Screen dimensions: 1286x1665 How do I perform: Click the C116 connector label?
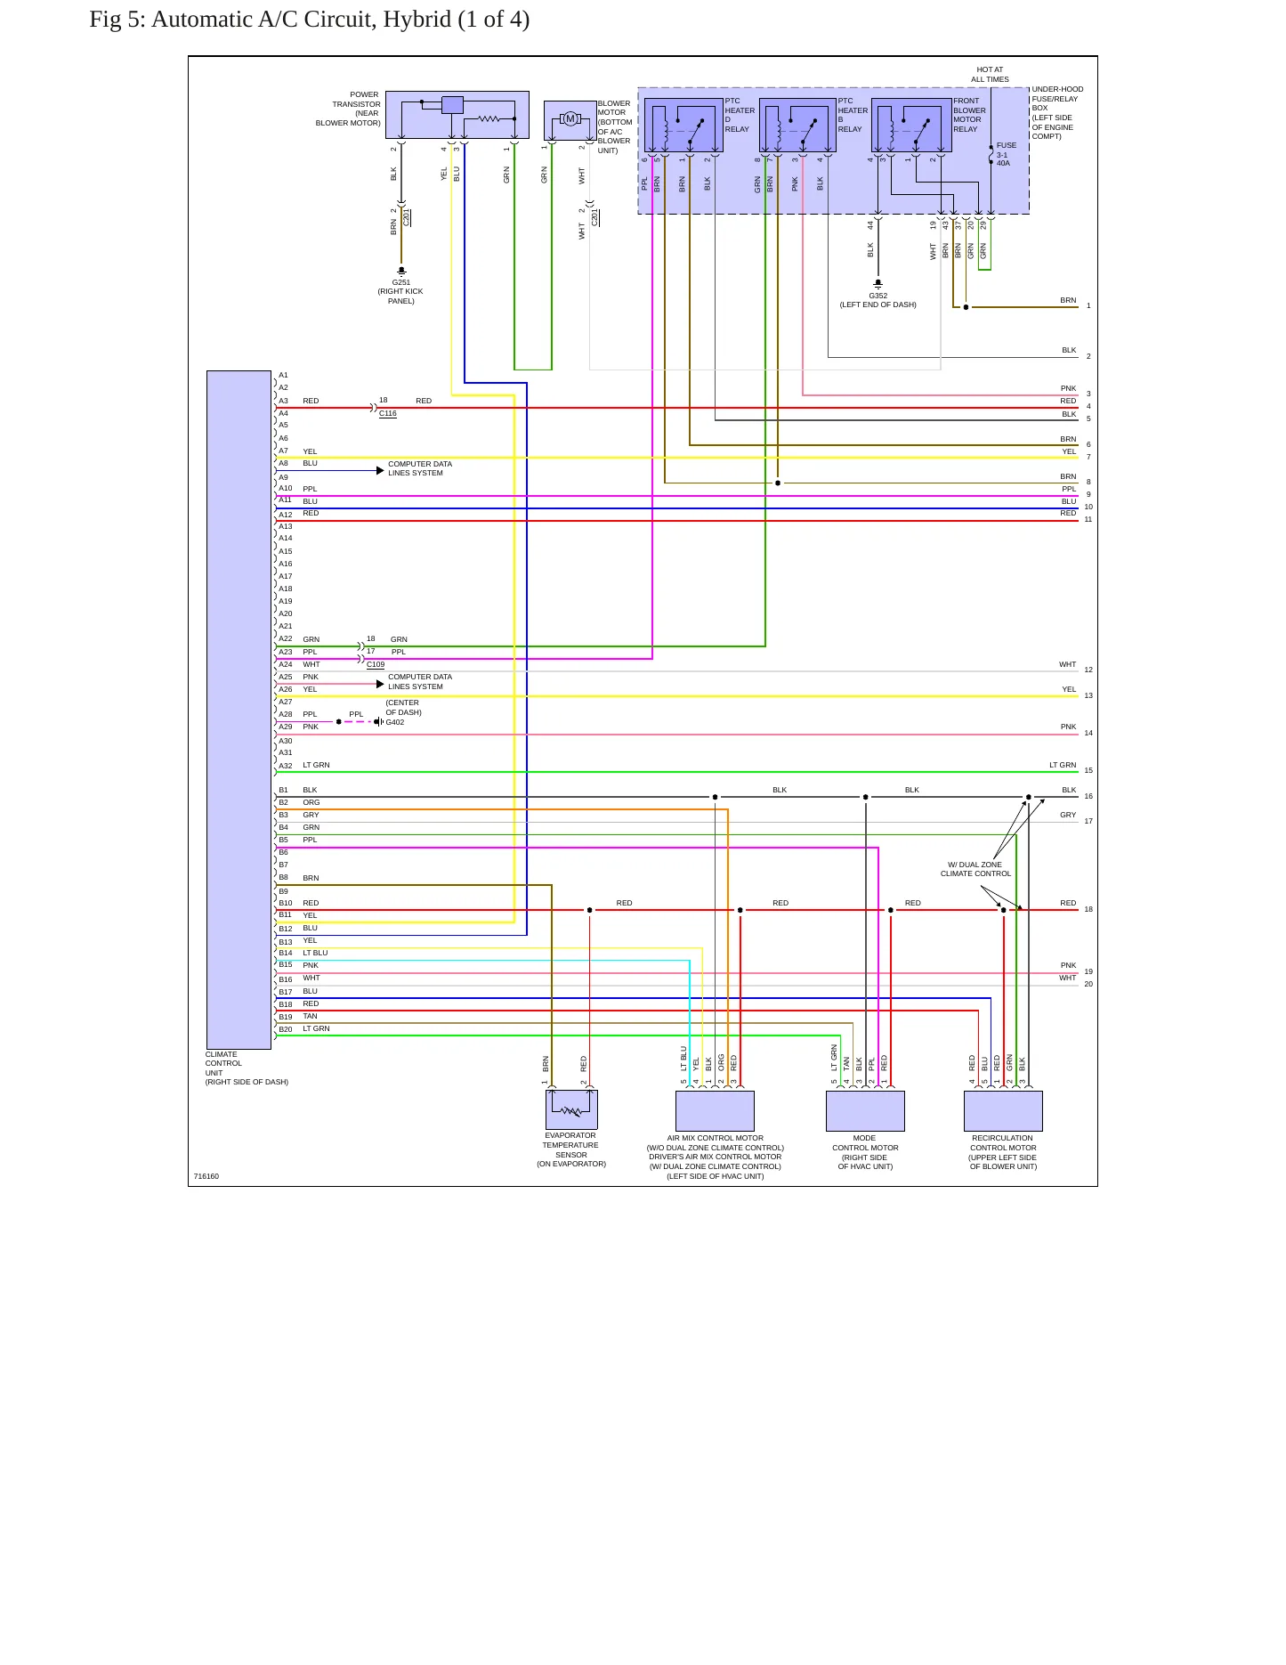click(x=387, y=413)
